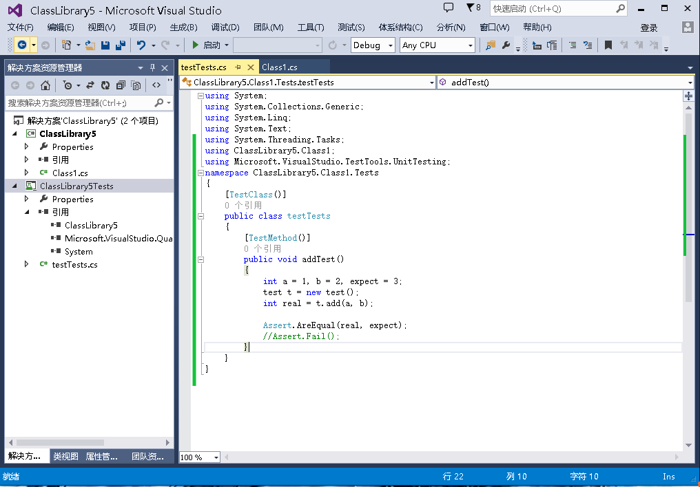
Task: Click the show all files icon
Action: click(136, 85)
